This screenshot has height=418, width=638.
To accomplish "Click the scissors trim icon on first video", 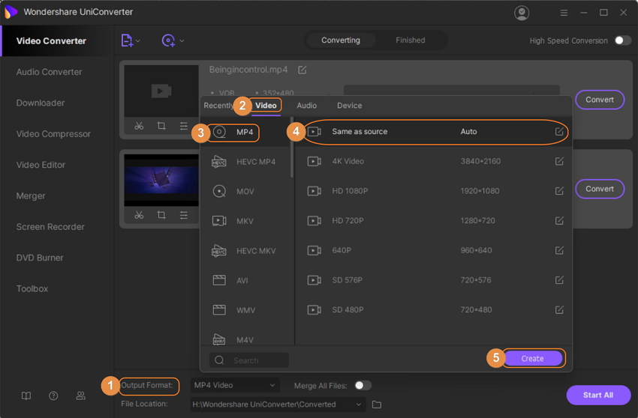I will 139,127.
